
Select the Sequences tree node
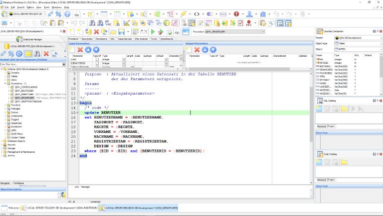tap(16, 123)
